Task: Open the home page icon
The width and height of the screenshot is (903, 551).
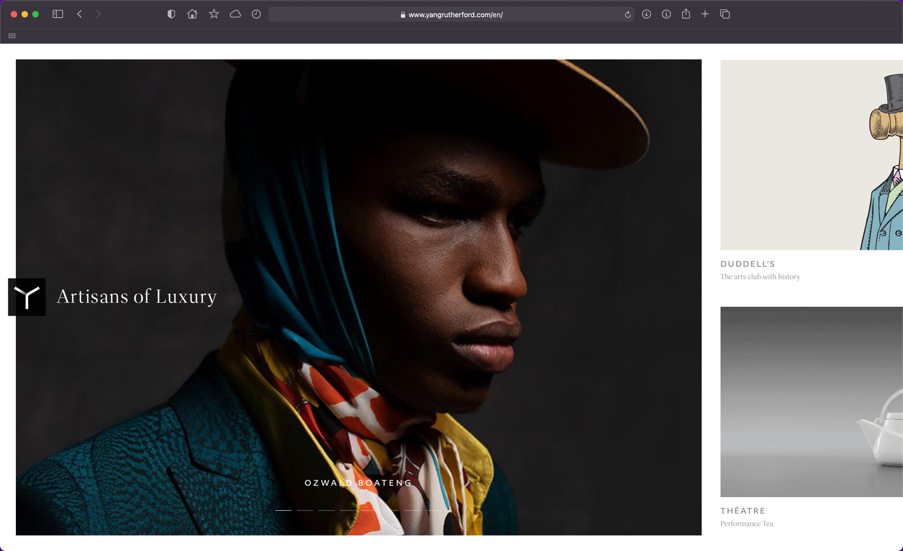Action: (x=192, y=14)
